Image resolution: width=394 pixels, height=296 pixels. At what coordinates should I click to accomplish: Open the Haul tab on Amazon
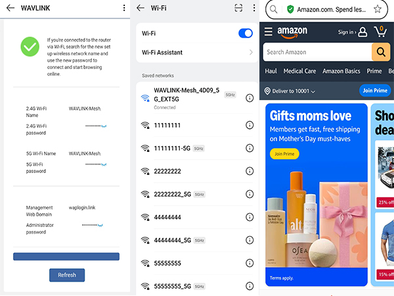tap(271, 71)
